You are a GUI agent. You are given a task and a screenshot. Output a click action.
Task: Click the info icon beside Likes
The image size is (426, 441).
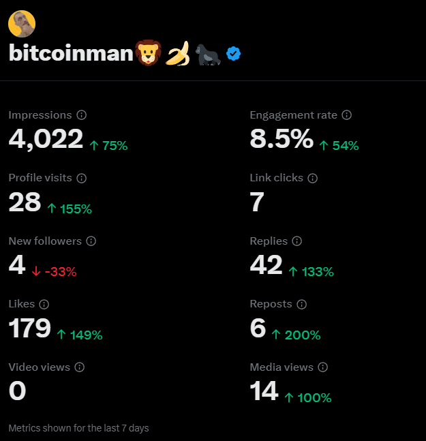coord(44,304)
